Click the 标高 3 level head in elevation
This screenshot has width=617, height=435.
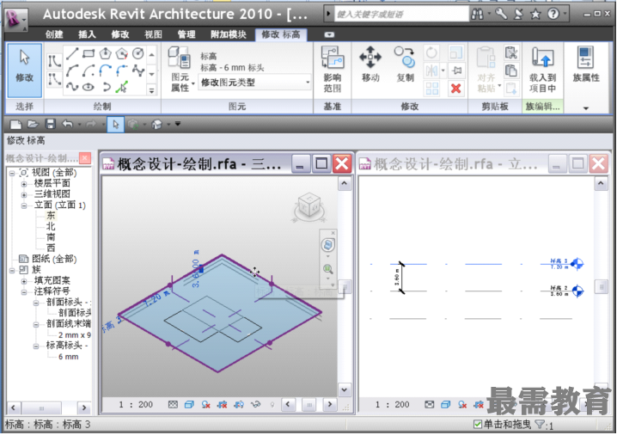tap(577, 263)
